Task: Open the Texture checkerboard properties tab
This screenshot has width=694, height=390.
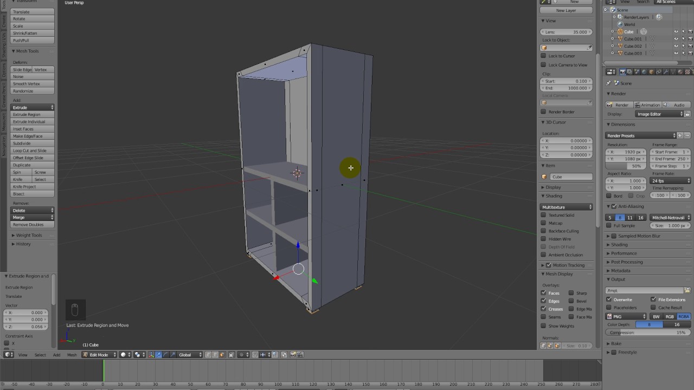Action: [x=687, y=72]
